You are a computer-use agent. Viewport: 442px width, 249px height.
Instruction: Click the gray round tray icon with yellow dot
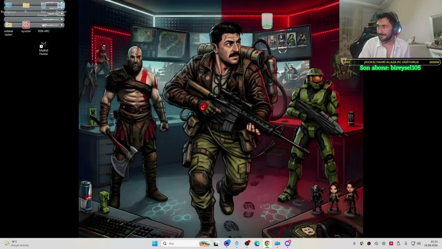(362, 243)
